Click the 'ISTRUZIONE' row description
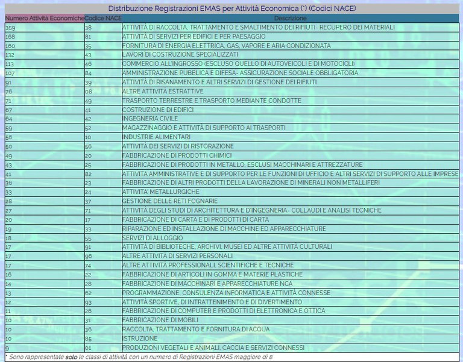 140,339
